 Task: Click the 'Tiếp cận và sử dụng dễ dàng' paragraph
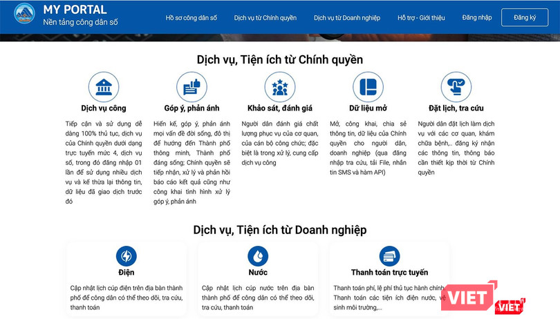point(104,162)
